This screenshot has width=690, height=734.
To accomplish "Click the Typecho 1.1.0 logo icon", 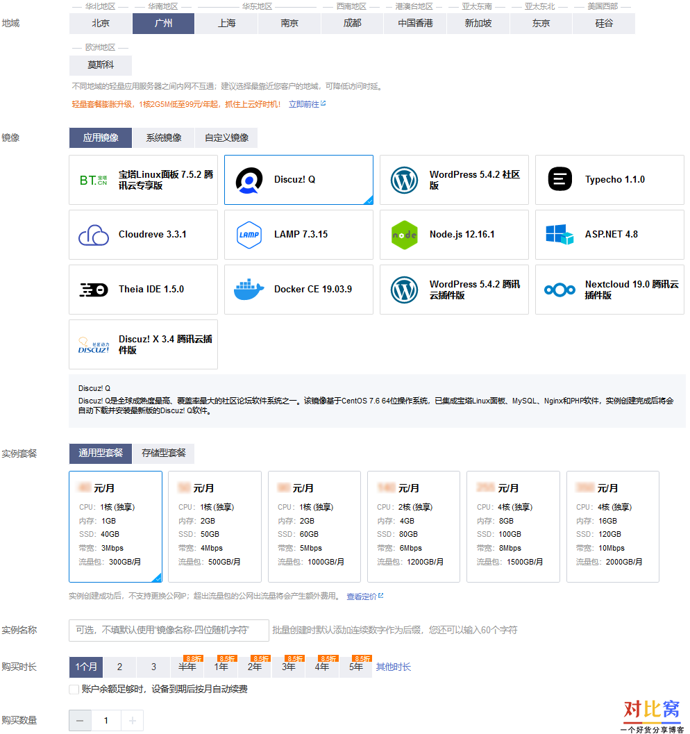I will point(560,179).
